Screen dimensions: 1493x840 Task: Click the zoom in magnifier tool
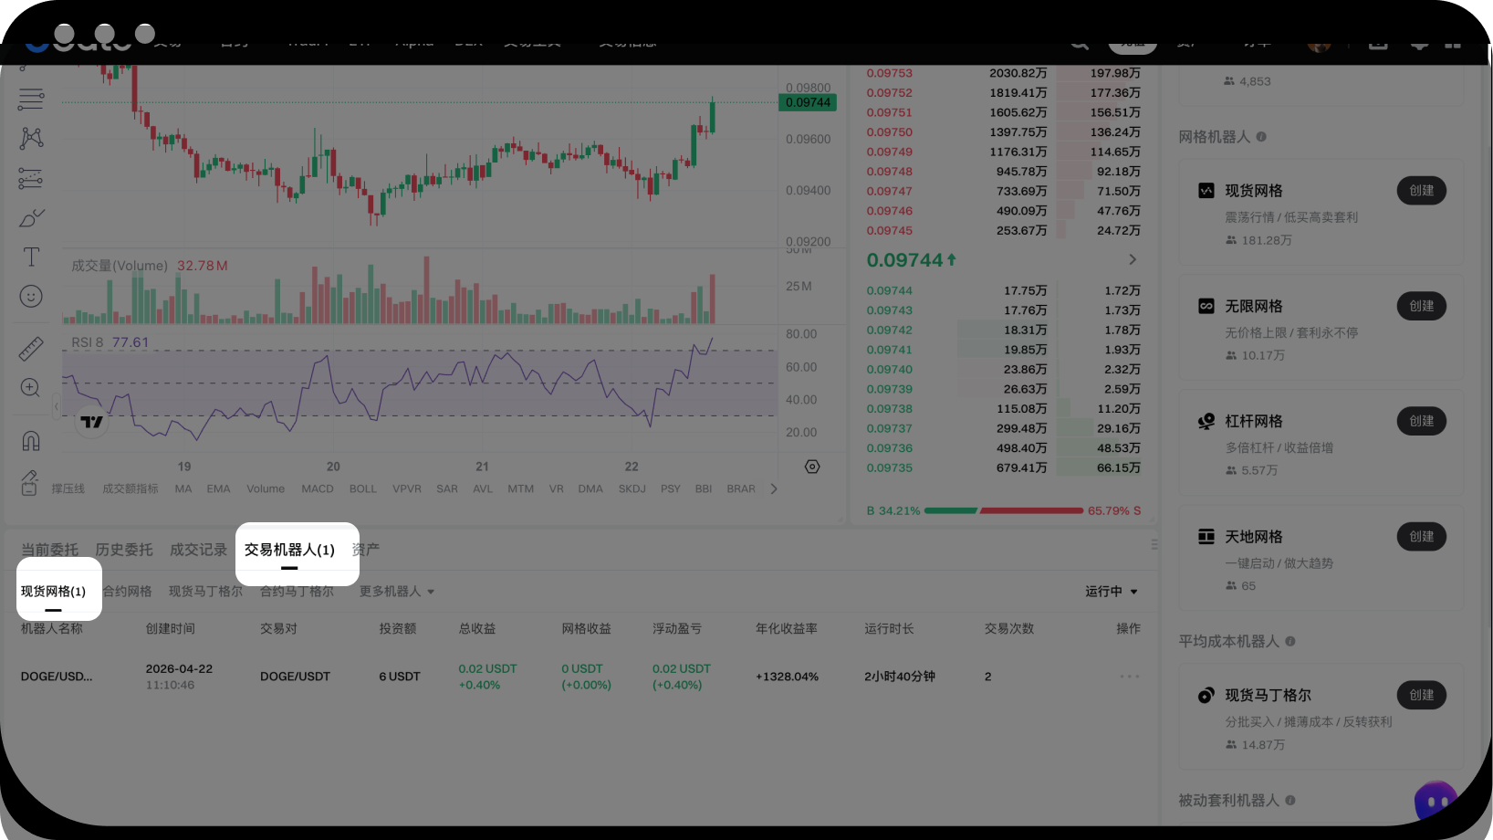31,388
